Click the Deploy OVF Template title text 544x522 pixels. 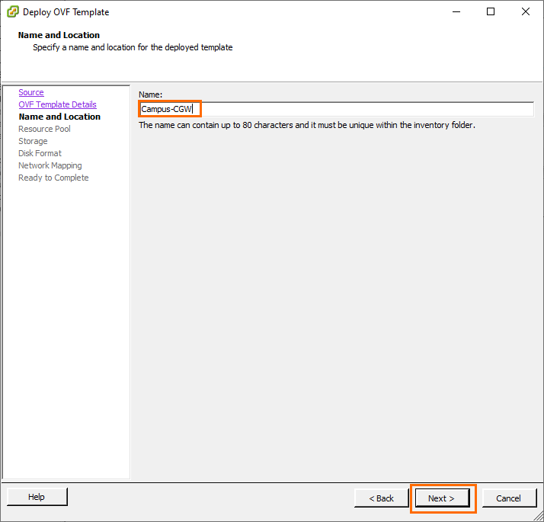pos(66,12)
